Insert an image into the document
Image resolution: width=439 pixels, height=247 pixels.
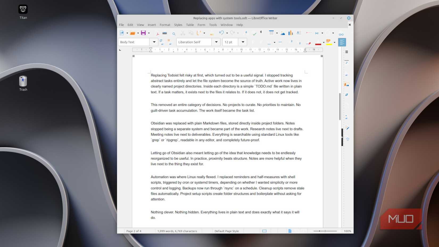tap(283, 33)
